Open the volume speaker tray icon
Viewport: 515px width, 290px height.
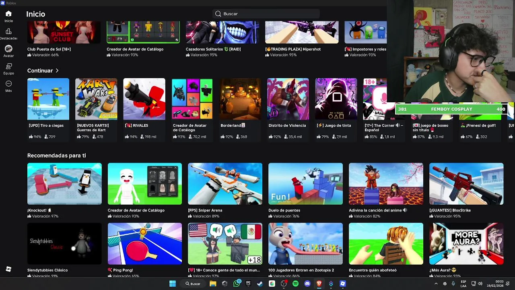coord(480,284)
